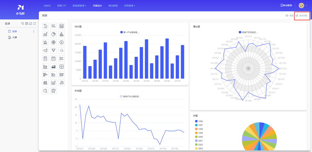Pick the flow blocks diagram widget
The image size is (312, 152).
pyautogui.click(x=45, y=83)
